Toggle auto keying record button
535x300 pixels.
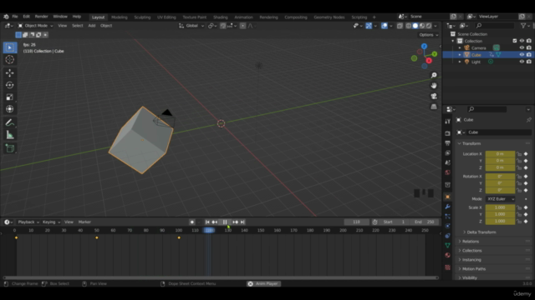click(x=192, y=222)
